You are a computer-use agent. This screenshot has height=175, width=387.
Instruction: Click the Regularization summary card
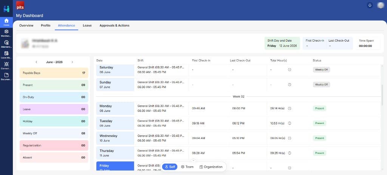point(54,146)
